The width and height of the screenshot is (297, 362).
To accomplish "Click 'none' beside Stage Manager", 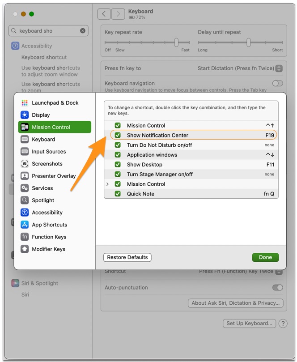I will (269, 175).
